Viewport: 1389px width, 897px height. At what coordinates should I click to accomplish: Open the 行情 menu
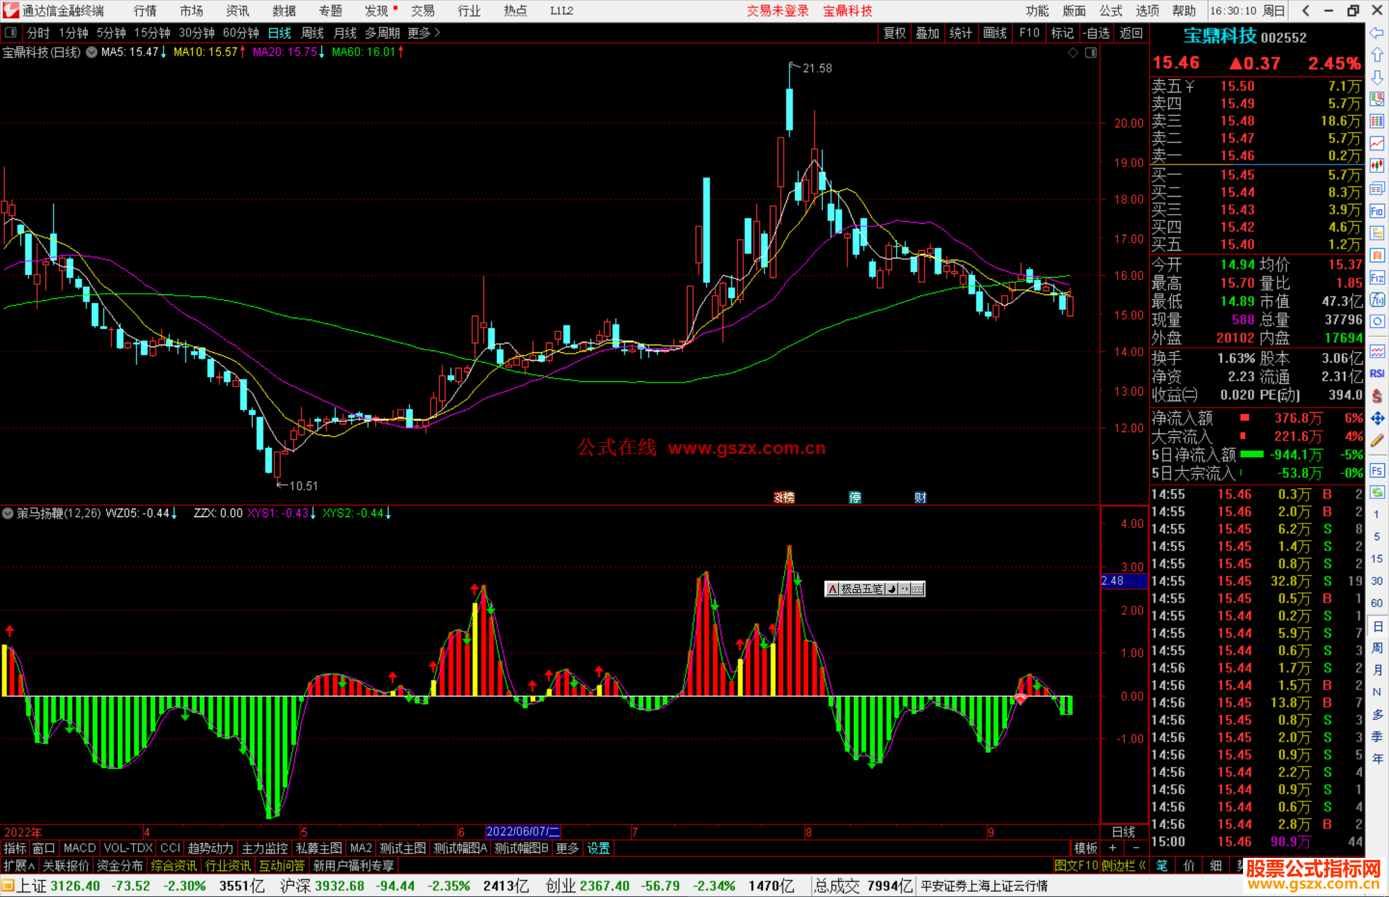[x=145, y=10]
